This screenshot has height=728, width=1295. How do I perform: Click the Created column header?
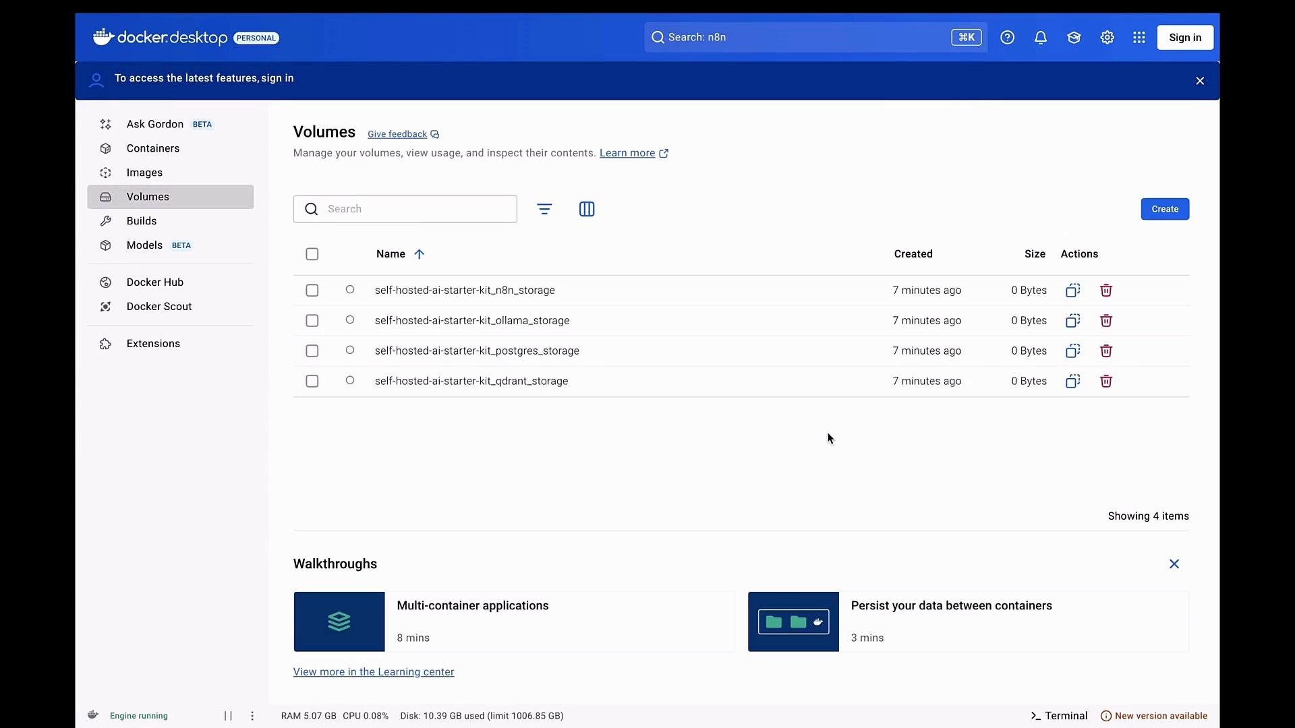point(913,254)
